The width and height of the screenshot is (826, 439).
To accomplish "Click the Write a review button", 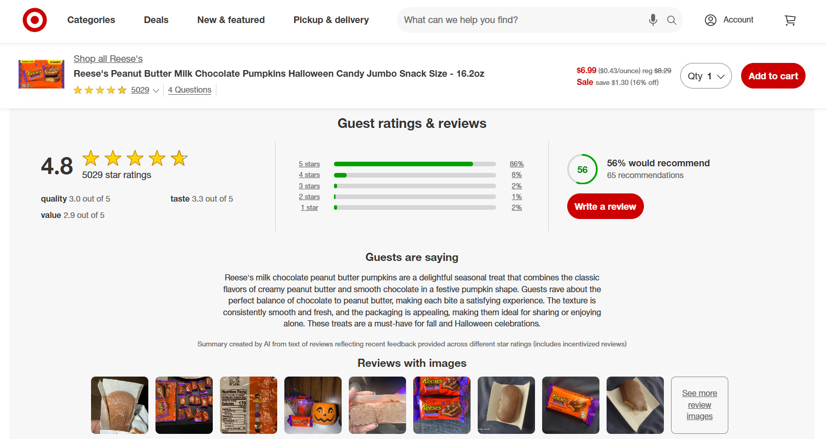I will [605, 207].
